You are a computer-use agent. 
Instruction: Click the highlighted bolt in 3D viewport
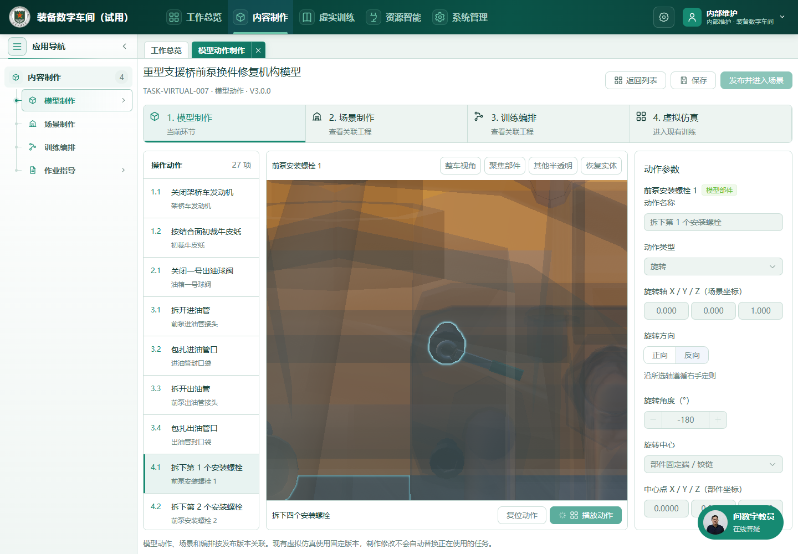(x=447, y=344)
